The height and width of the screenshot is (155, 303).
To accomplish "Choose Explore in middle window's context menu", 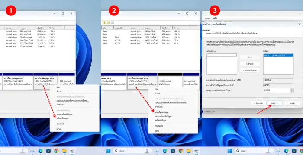I will pos(157,93).
